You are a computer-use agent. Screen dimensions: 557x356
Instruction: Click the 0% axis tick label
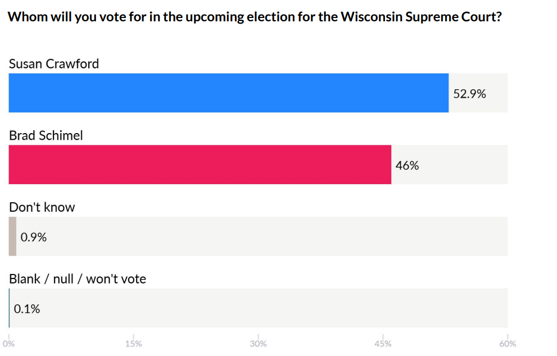(x=9, y=344)
